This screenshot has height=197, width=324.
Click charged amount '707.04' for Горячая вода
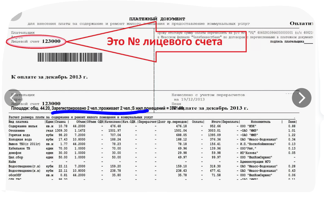(115, 135)
